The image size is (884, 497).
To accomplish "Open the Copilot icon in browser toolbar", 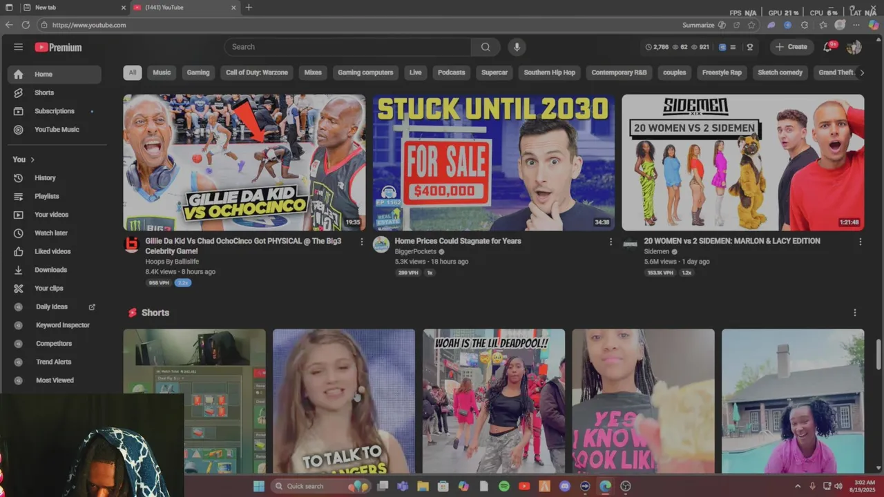I will (x=874, y=25).
